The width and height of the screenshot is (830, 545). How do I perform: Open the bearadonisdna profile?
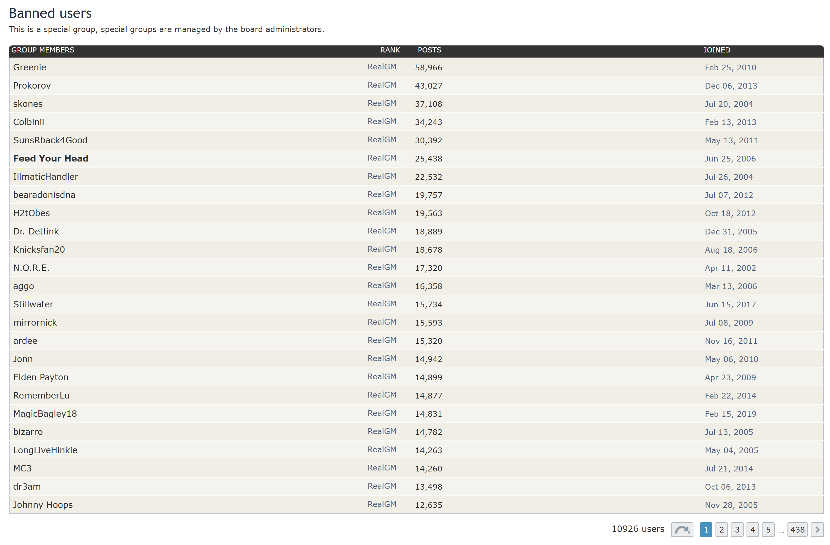tap(44, 195)
